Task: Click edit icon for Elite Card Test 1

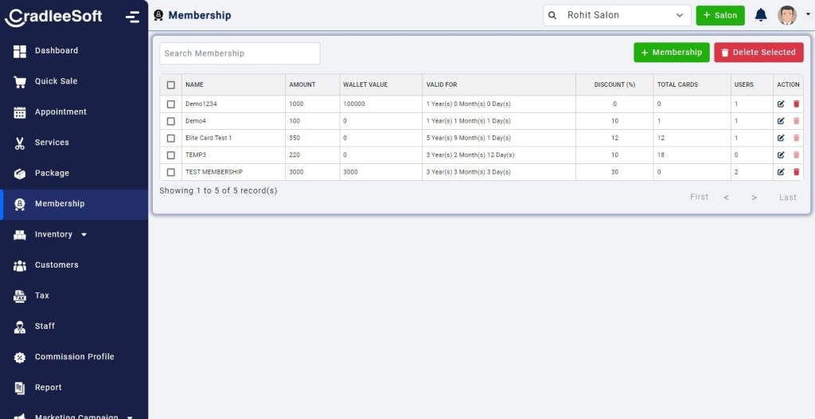Action: (781, 138)
